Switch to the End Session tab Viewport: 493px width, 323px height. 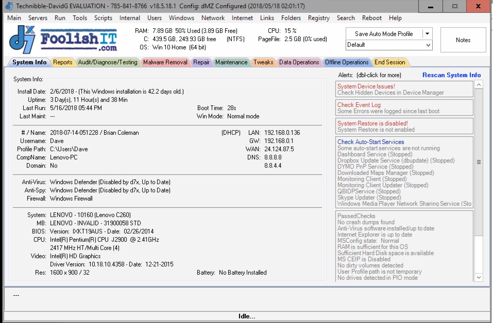point(389,62)
